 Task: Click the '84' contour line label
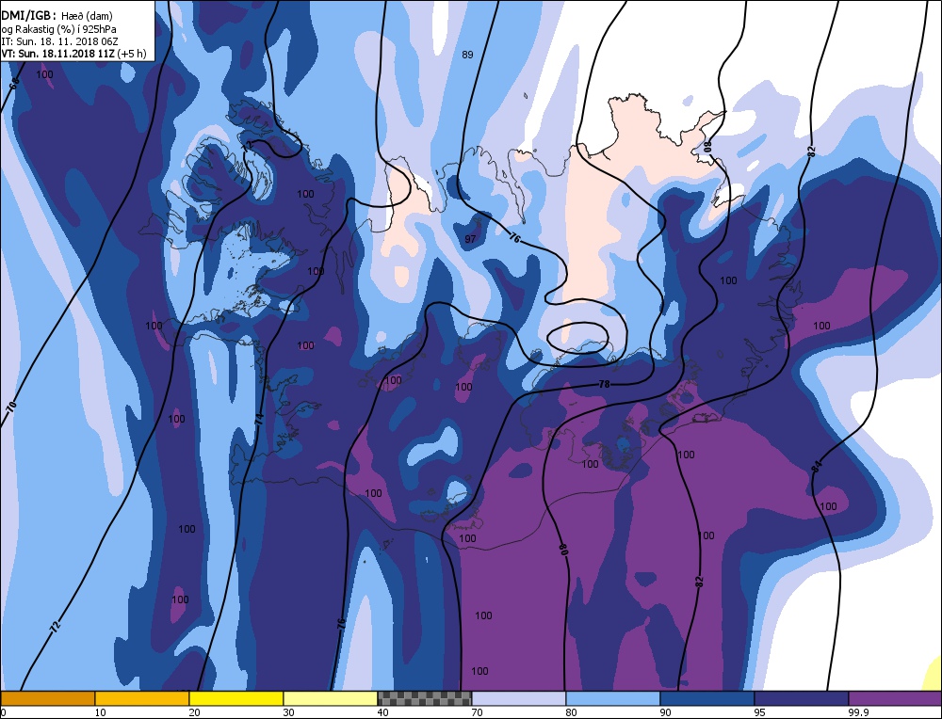817,467
